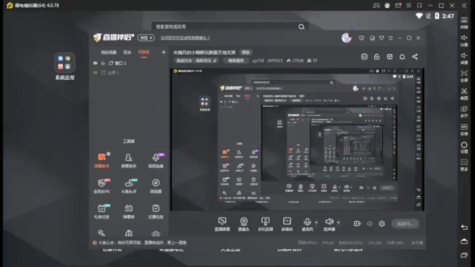The image size is (475, 267).
Task: Select the 全屏1 source row
Action: pyautogui.click(x=129, y=72)
